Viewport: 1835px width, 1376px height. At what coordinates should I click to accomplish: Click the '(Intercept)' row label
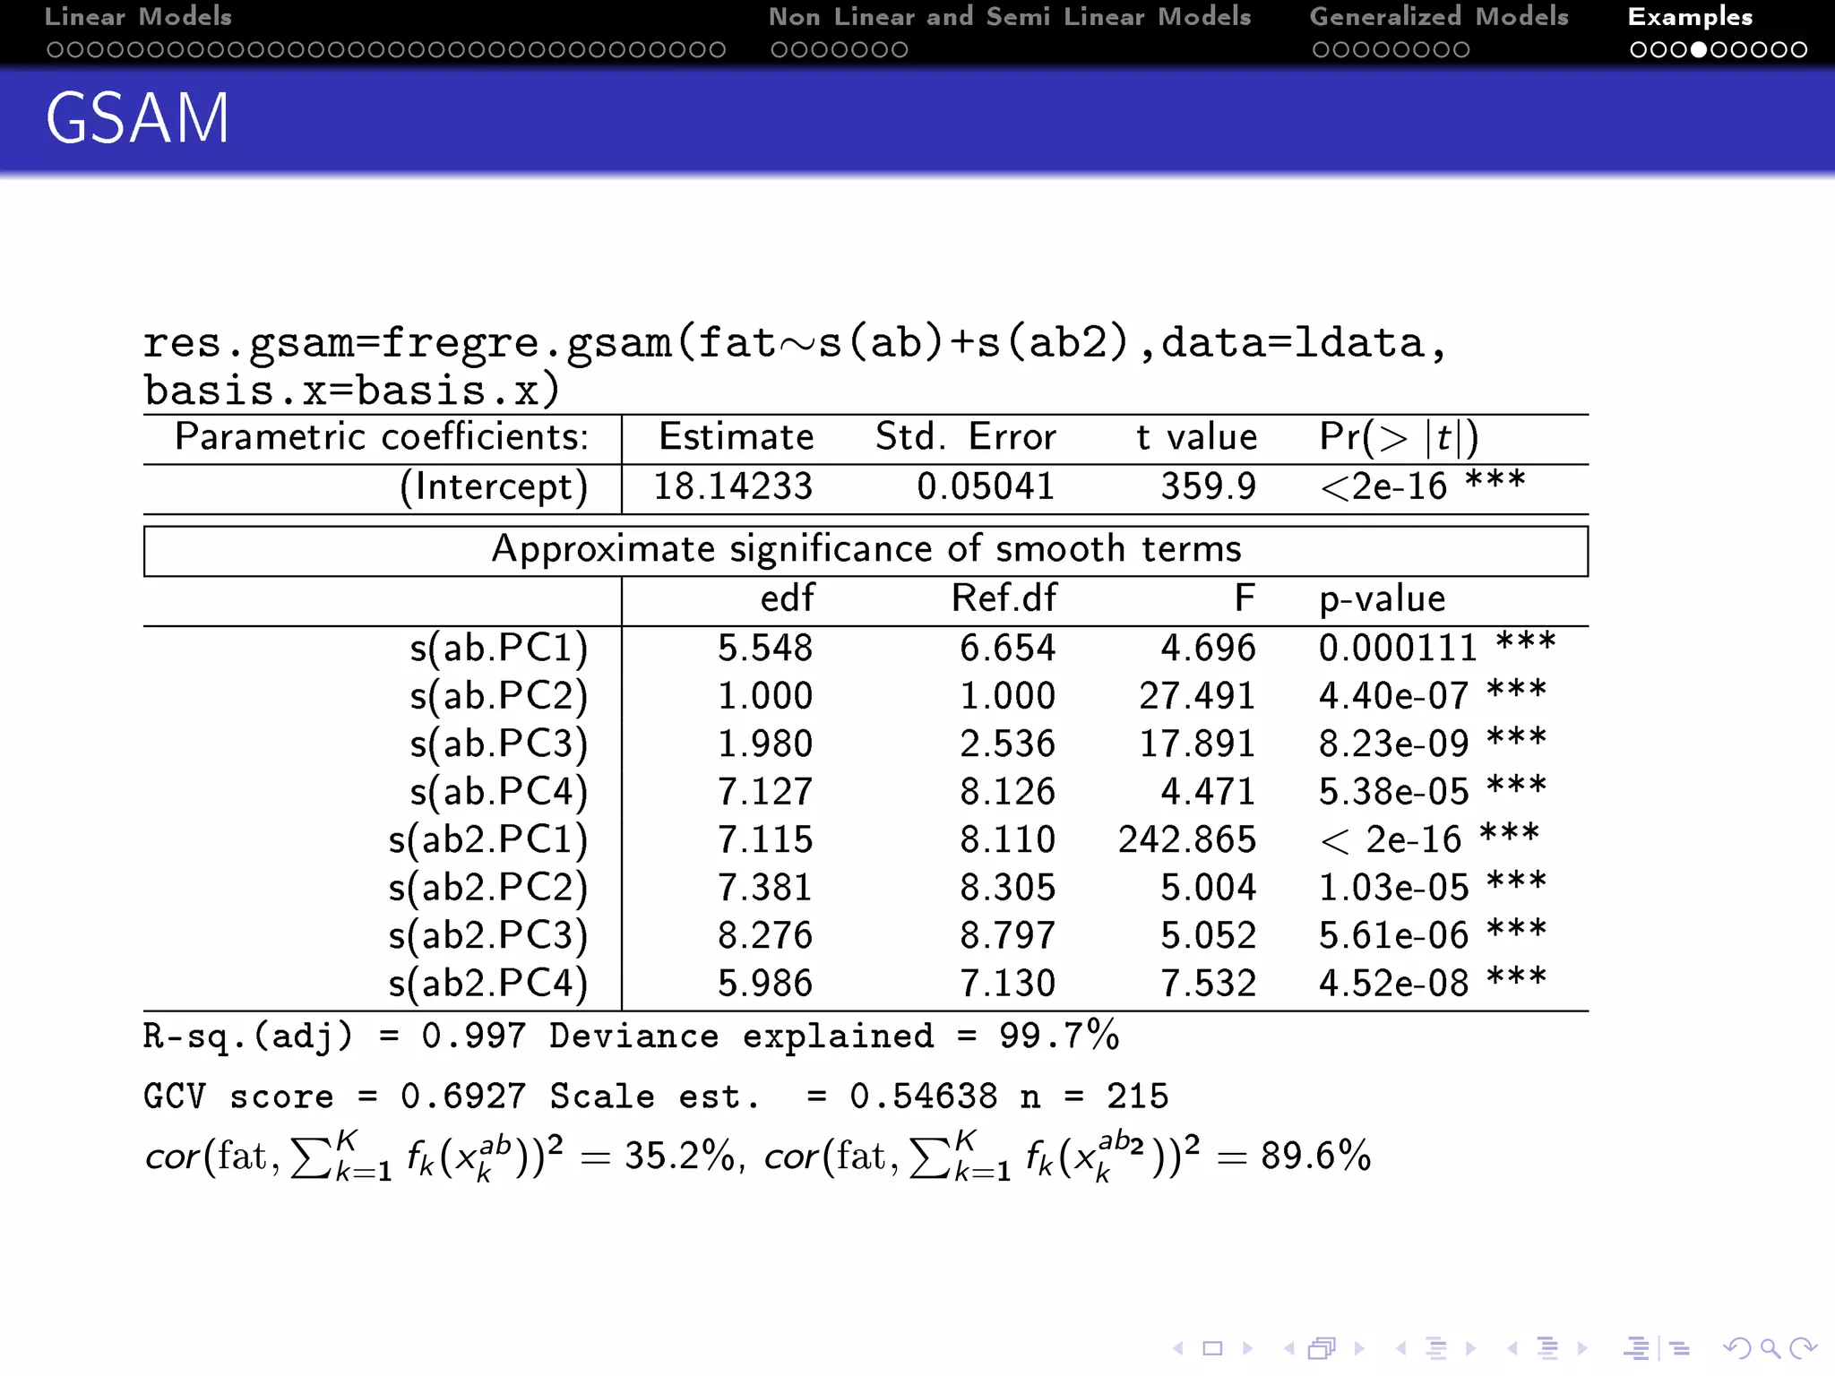tap(494, 487)
